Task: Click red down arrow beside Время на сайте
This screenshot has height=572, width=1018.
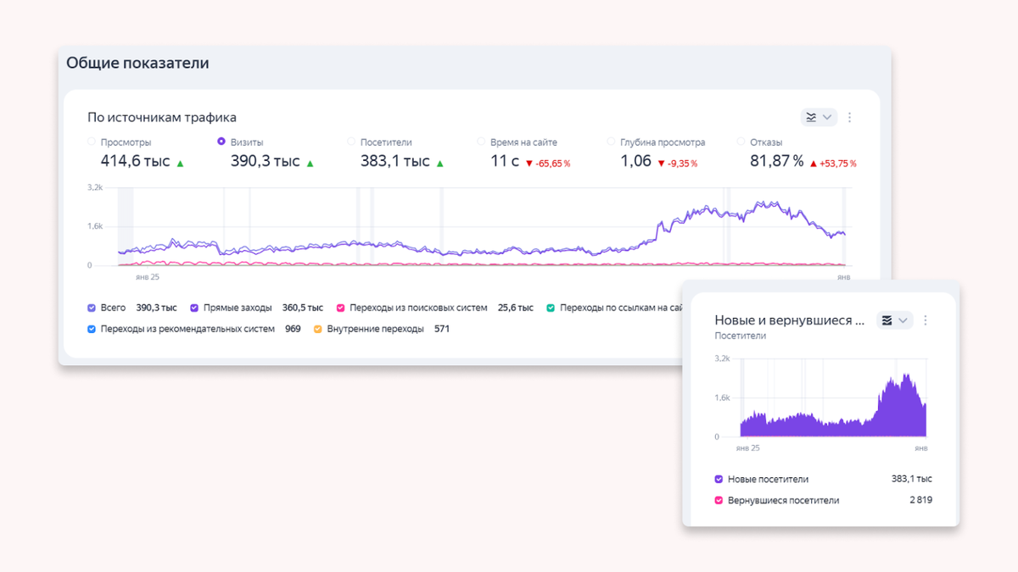Action: [529, 164]
